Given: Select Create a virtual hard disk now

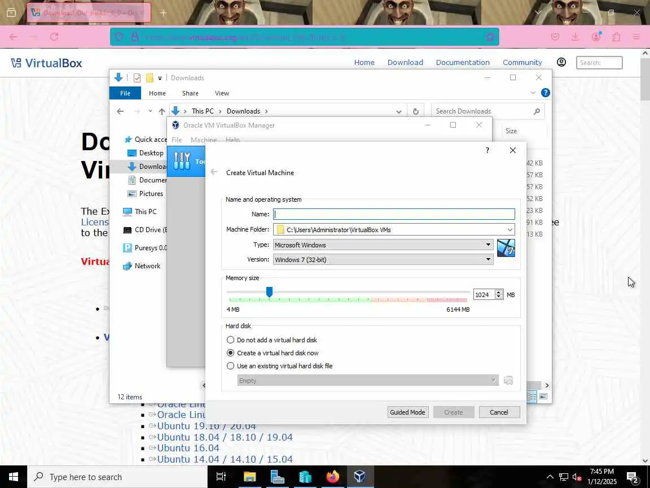Looking at the screenshot, I should 230,352.
